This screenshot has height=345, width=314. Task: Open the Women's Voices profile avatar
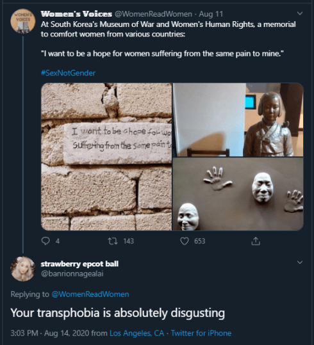coord(23,21)
